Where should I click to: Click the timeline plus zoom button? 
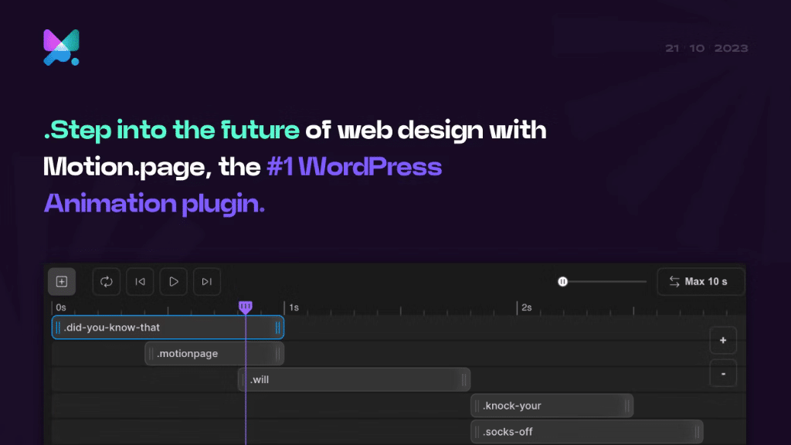[x=723, y=341]
